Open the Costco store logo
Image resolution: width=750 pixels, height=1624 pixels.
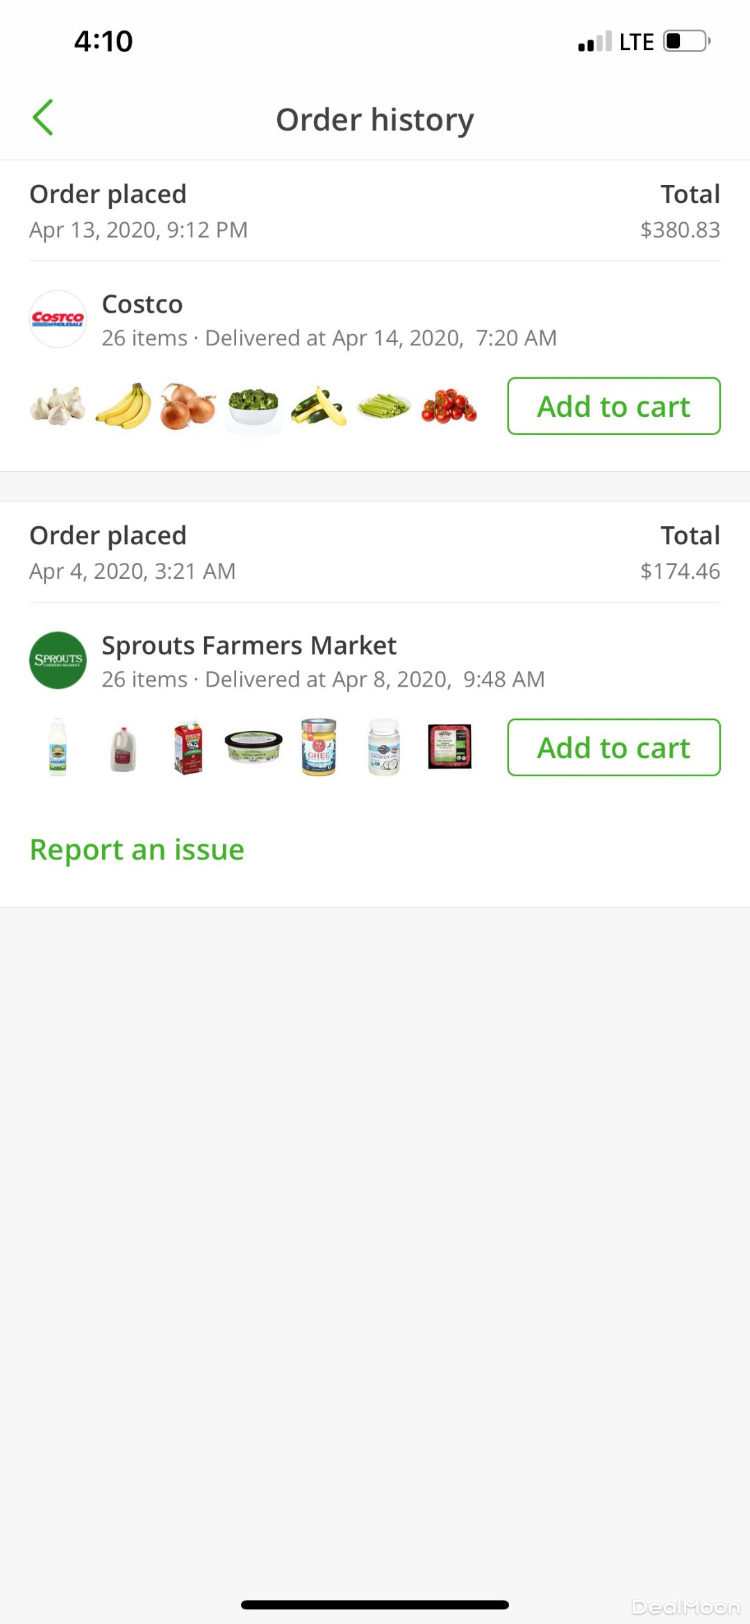coord(58,319)
